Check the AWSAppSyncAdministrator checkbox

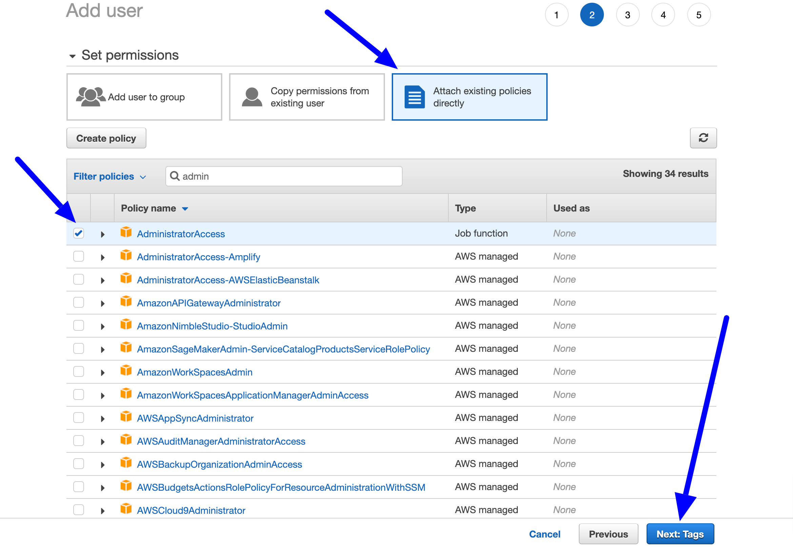[79, 418]
